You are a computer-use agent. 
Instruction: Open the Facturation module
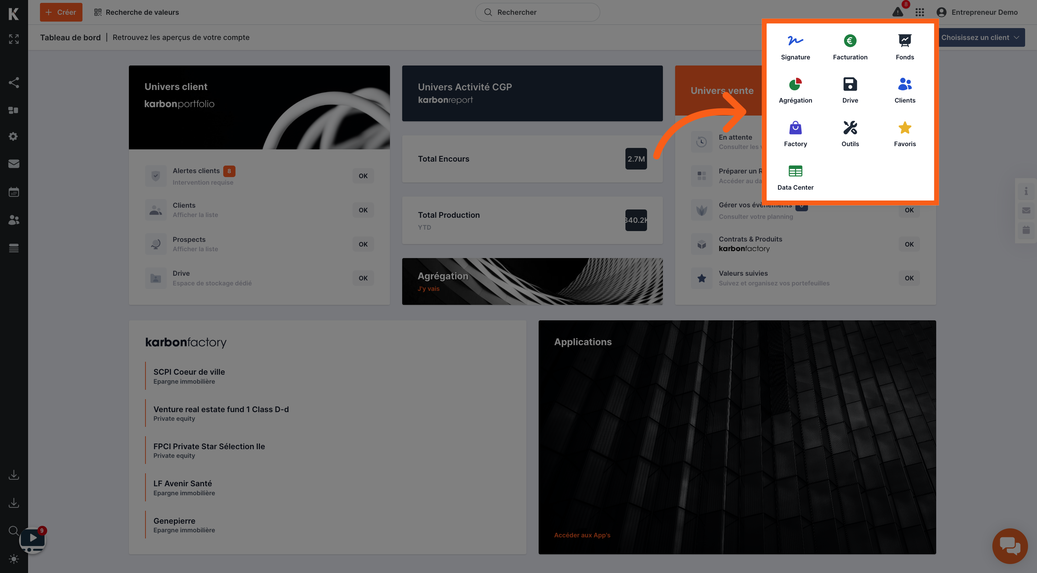click(850, 46)
